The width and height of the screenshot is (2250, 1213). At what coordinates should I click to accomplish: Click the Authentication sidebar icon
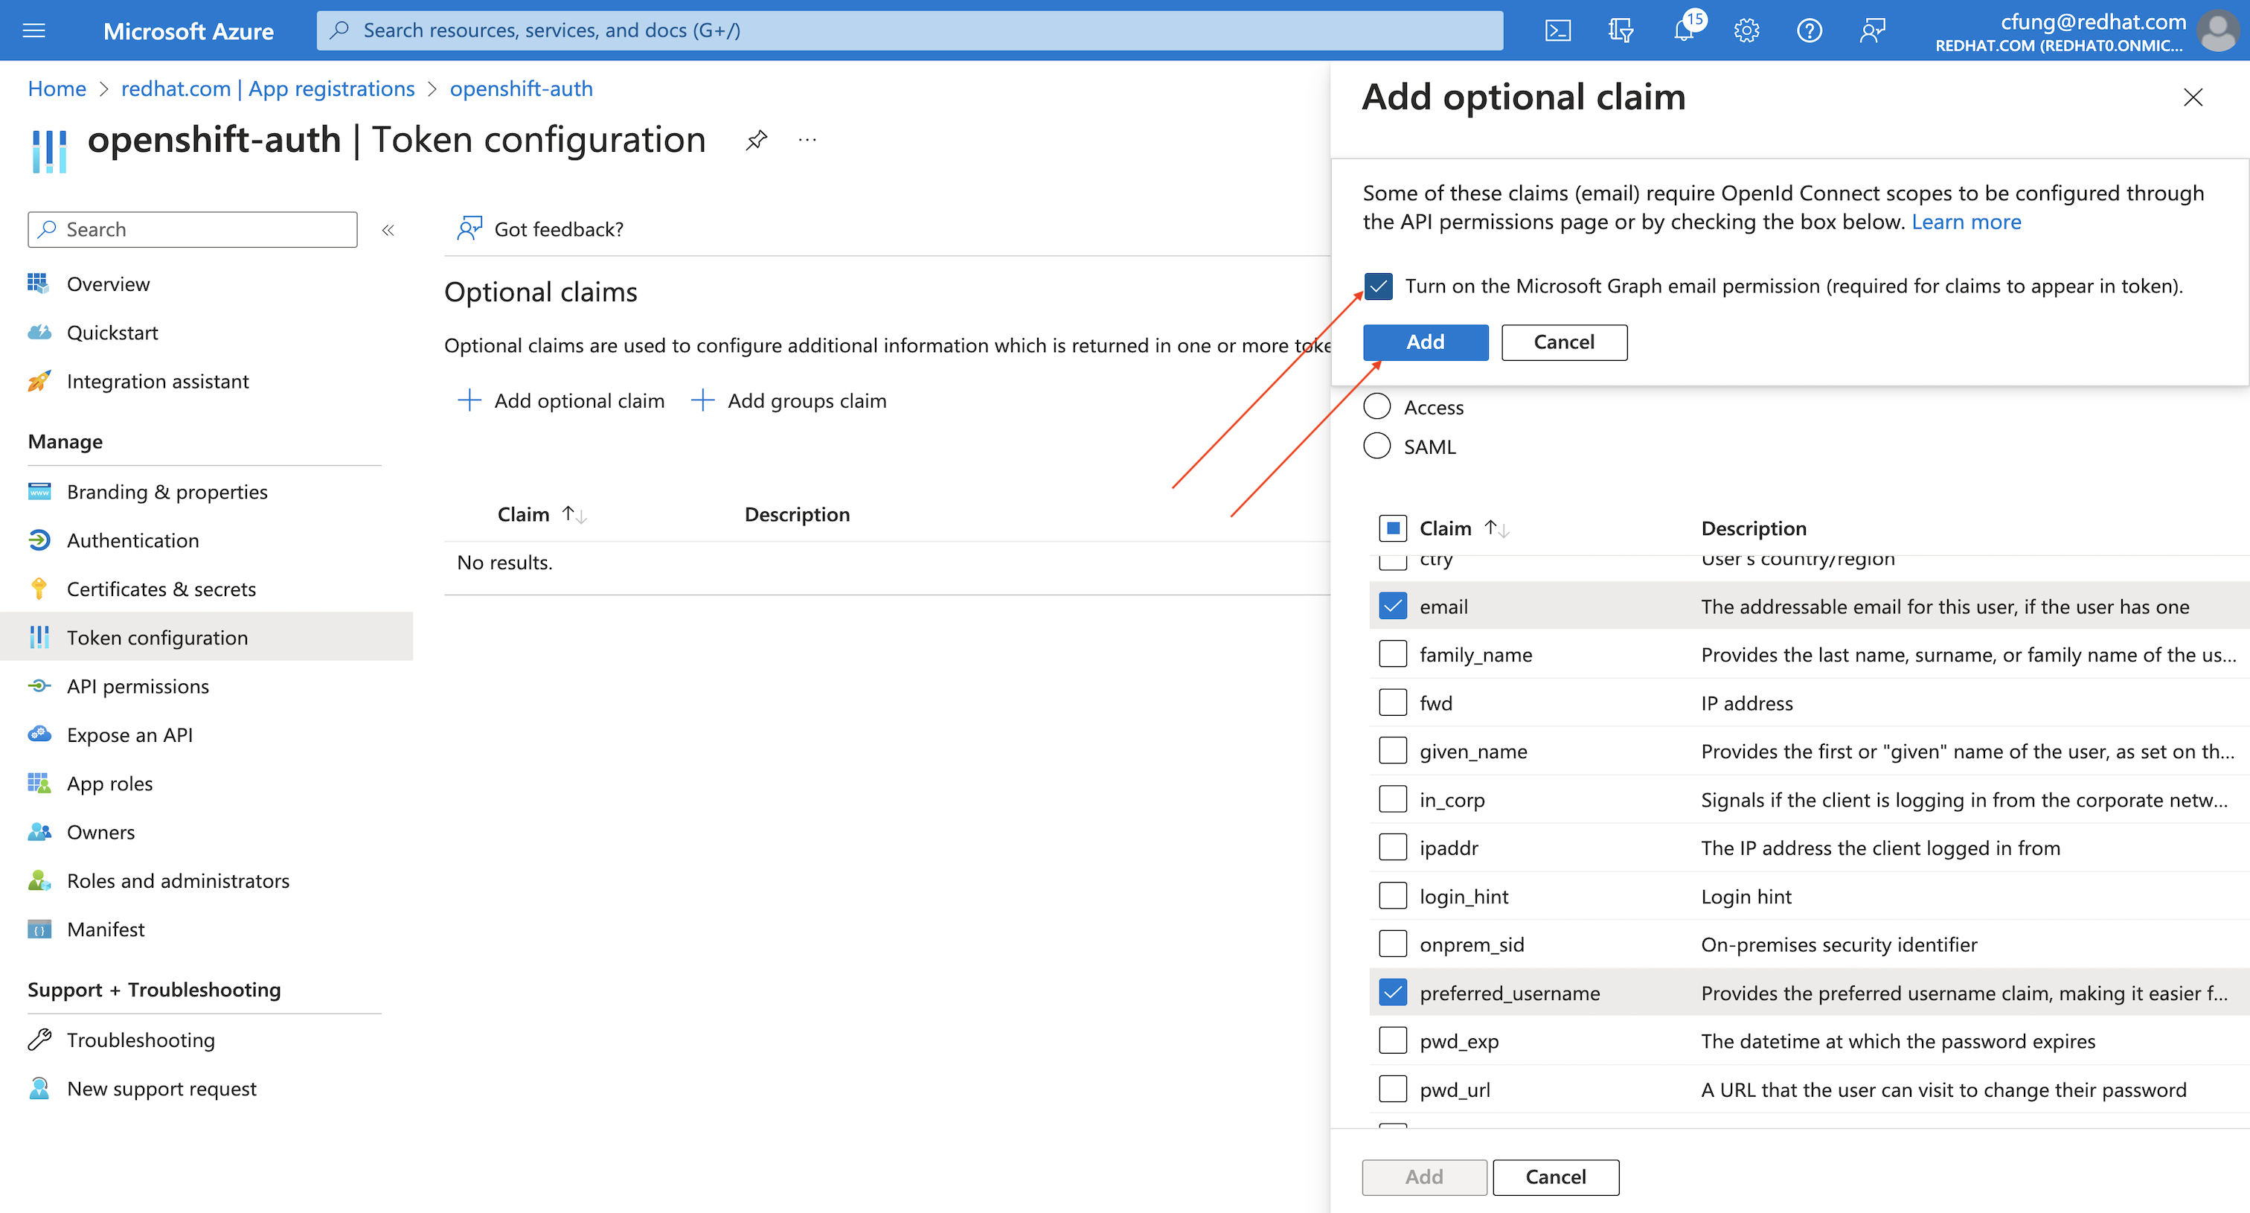point(40,540)
